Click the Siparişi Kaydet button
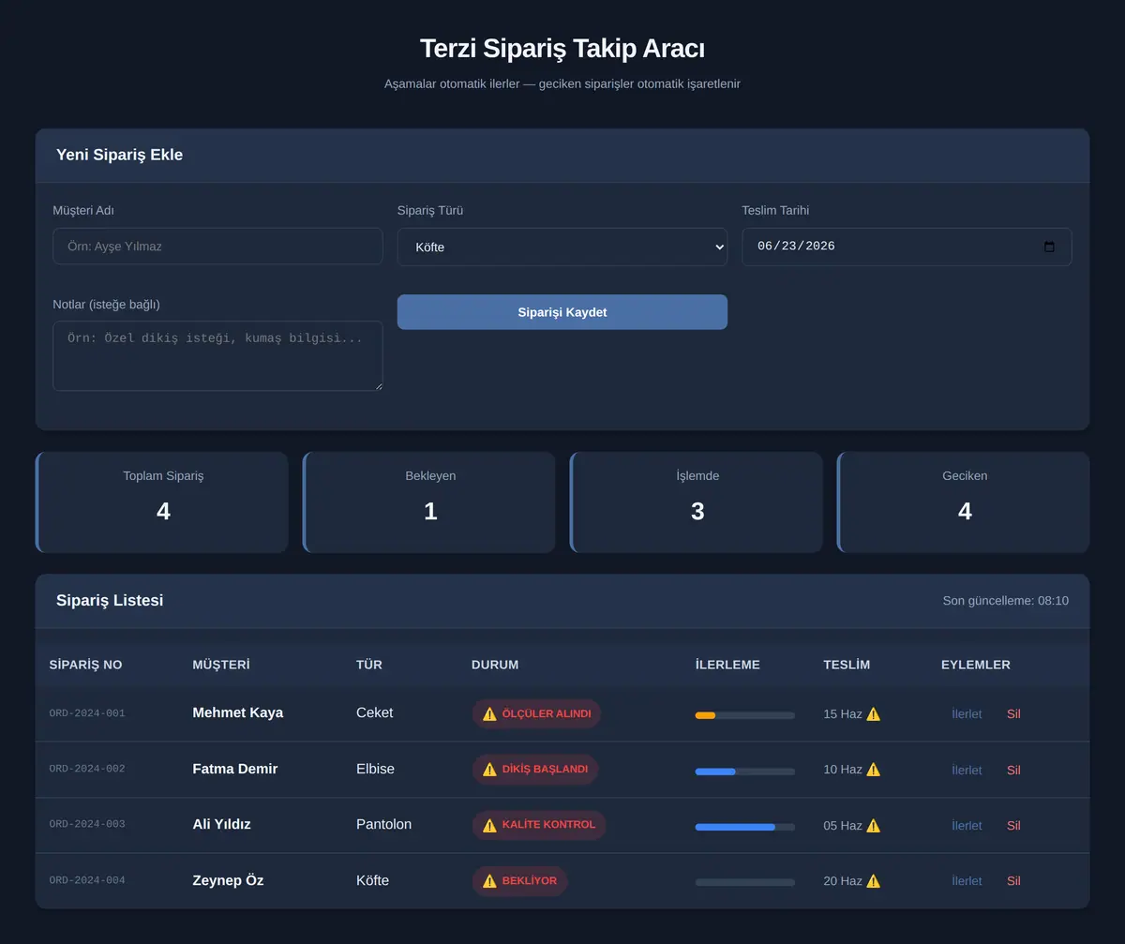Screen dimensions: 1125x944 562,312
